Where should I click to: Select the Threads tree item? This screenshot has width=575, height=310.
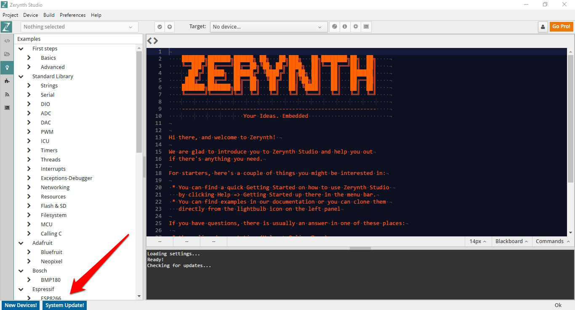pos(51,160)
